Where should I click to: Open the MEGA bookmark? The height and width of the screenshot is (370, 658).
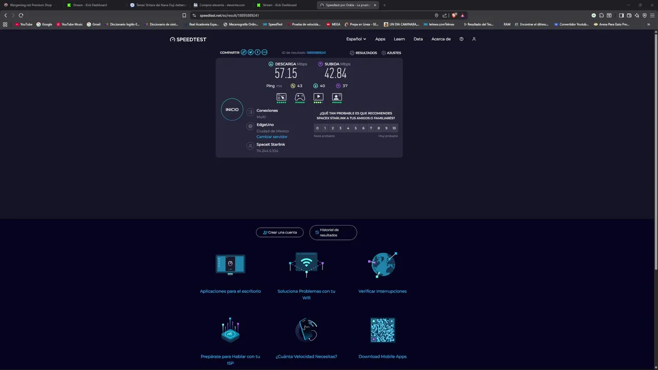(333, 24)
